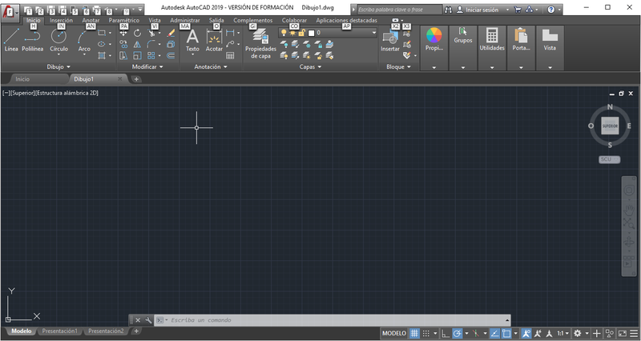Toggle the grid display in status bar
Image resolution: width=641 pixels, height=341 pixels.
(x=414, y=333)
